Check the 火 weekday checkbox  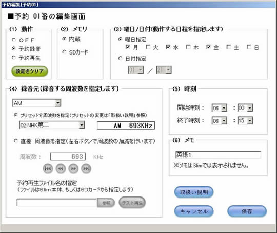tap(148, 47)
